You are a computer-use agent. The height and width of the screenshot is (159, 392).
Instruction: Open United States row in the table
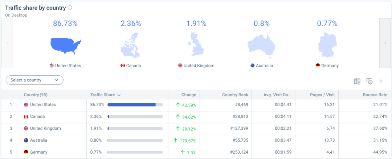43,105
